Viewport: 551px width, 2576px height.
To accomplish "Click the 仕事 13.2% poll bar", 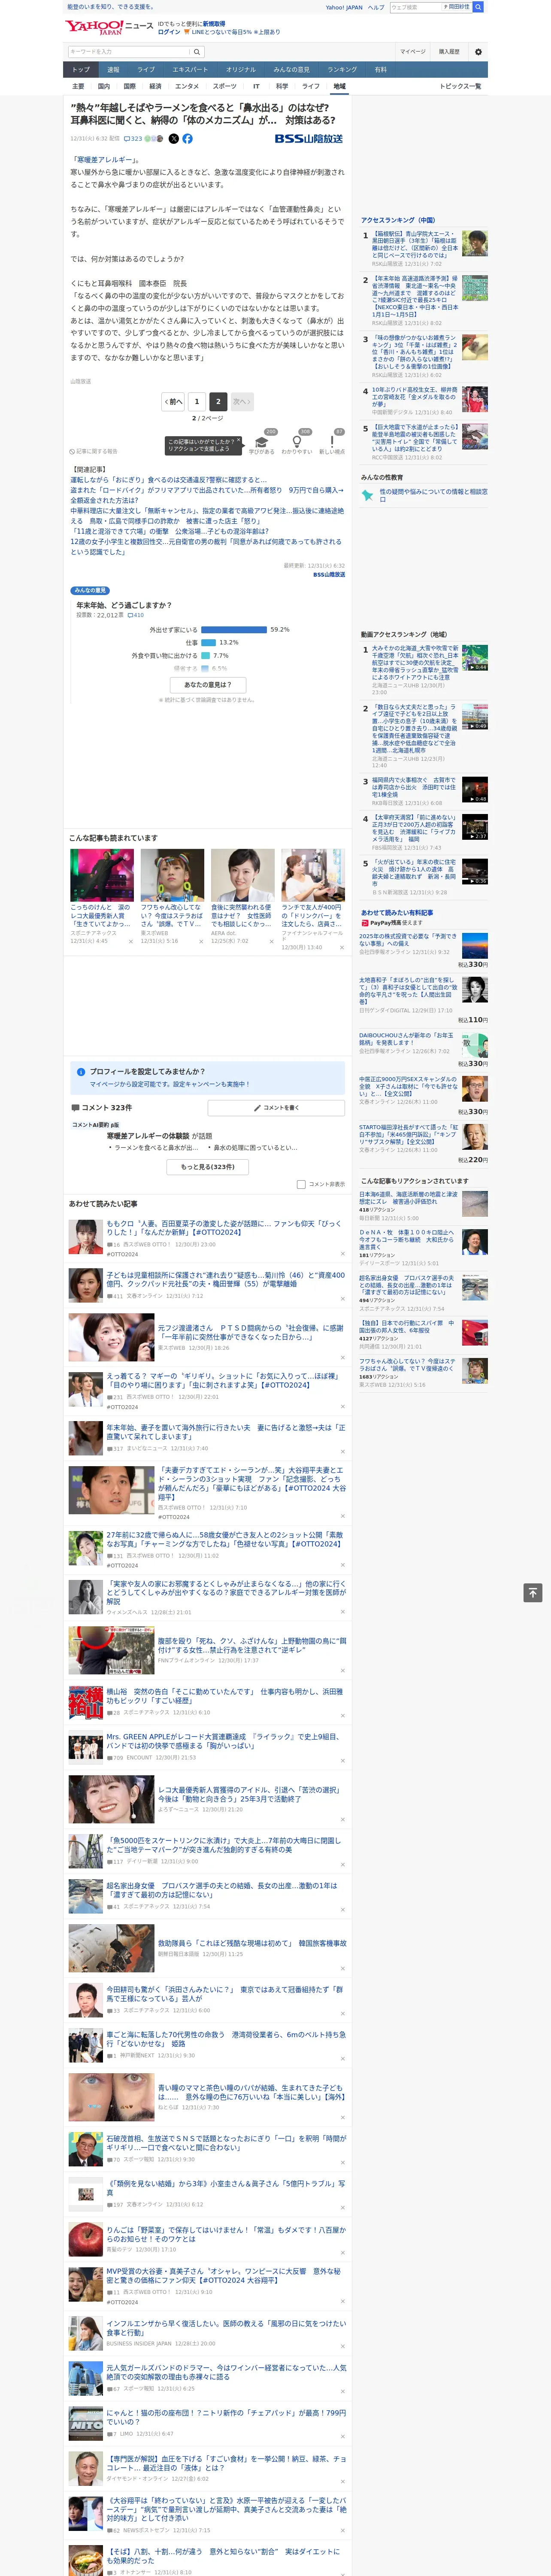I will pyautogui.click(x=208, y=643).
